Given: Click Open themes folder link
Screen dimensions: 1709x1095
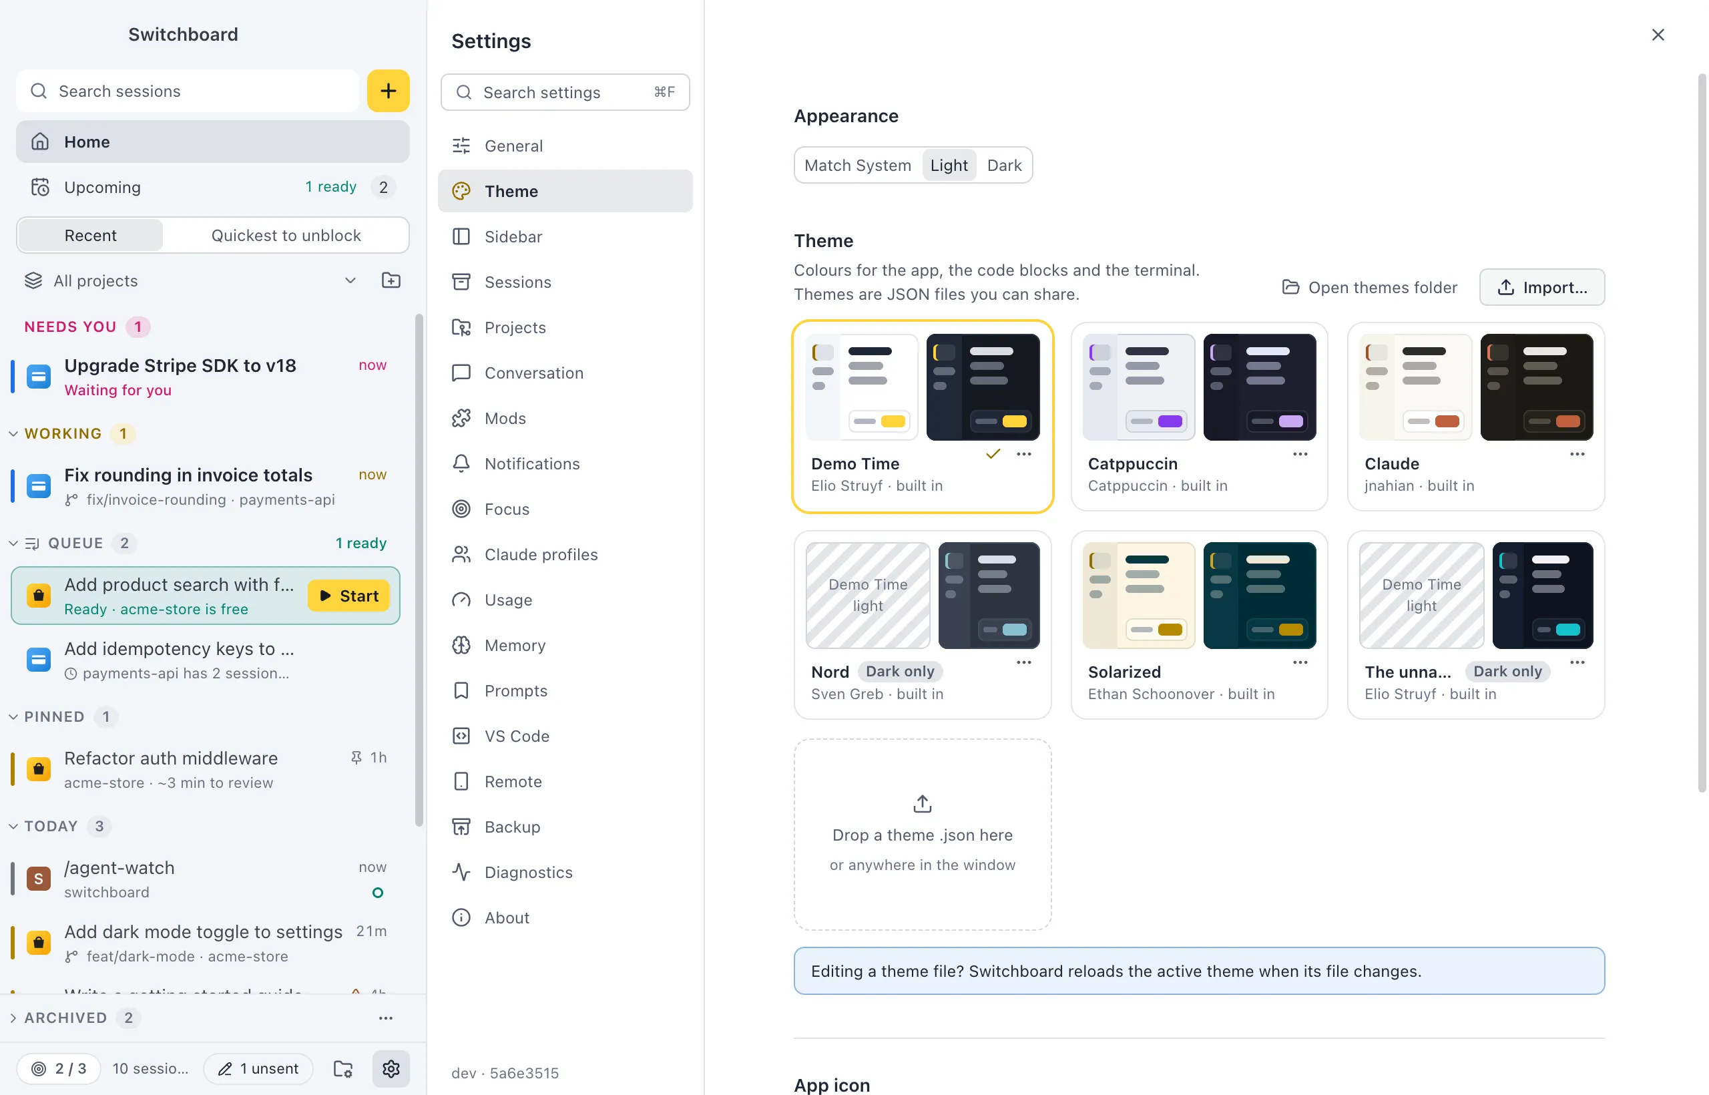Looking at the screenshot, I should coord(1369,287).
